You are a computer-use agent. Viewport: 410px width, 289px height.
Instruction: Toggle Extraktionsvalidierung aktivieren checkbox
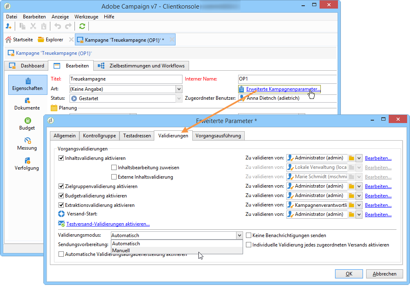coord(61,205)
